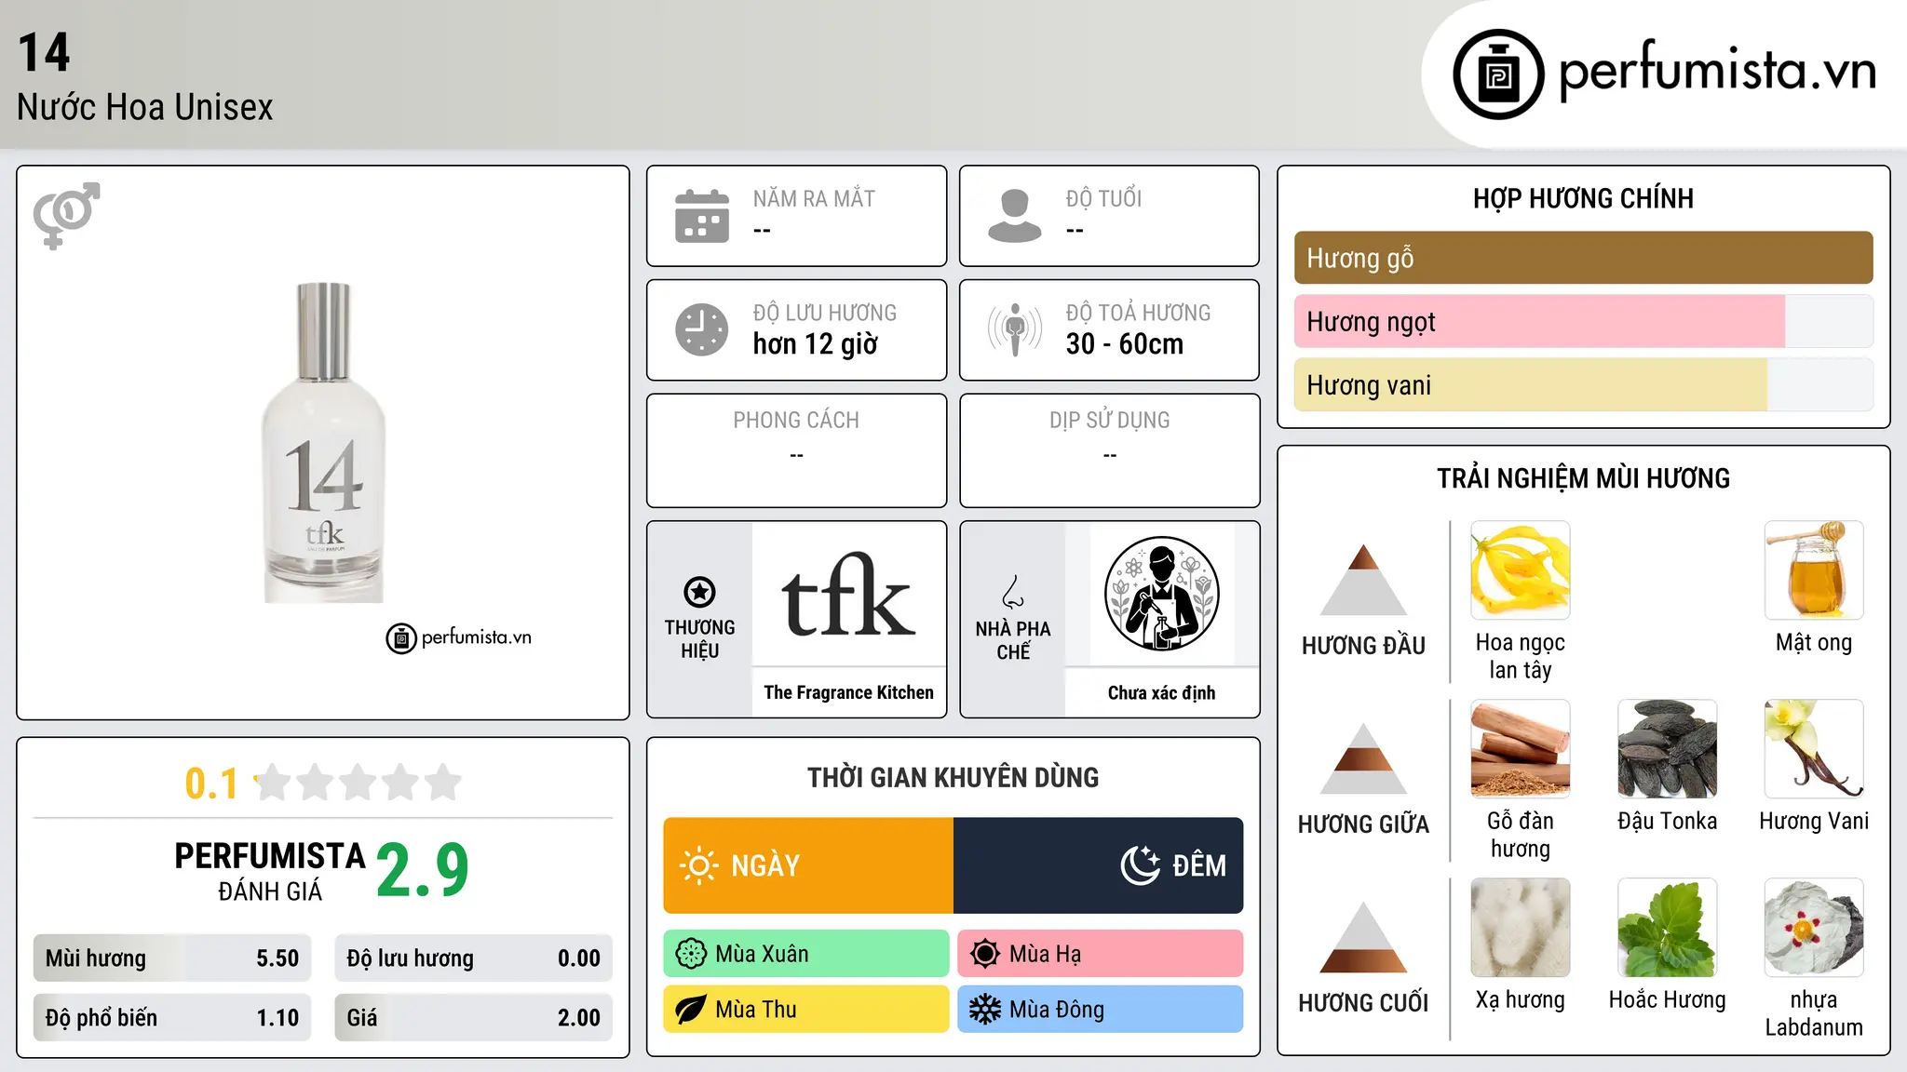The image size is (1907, 1072).
Task: Click the 'PERFUMISTA ĐÁNH GIÁ' label
Action: point(270,871)
